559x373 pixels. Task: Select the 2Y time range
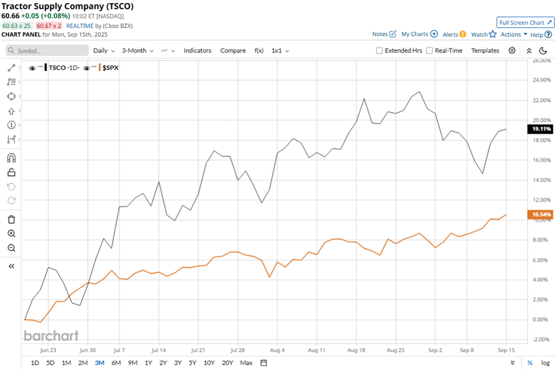(x=163, y=363)
